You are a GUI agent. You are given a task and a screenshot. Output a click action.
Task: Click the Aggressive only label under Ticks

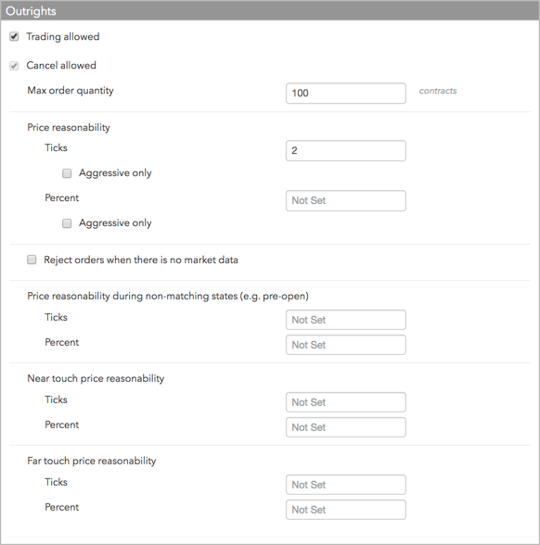tap(115, 173)
